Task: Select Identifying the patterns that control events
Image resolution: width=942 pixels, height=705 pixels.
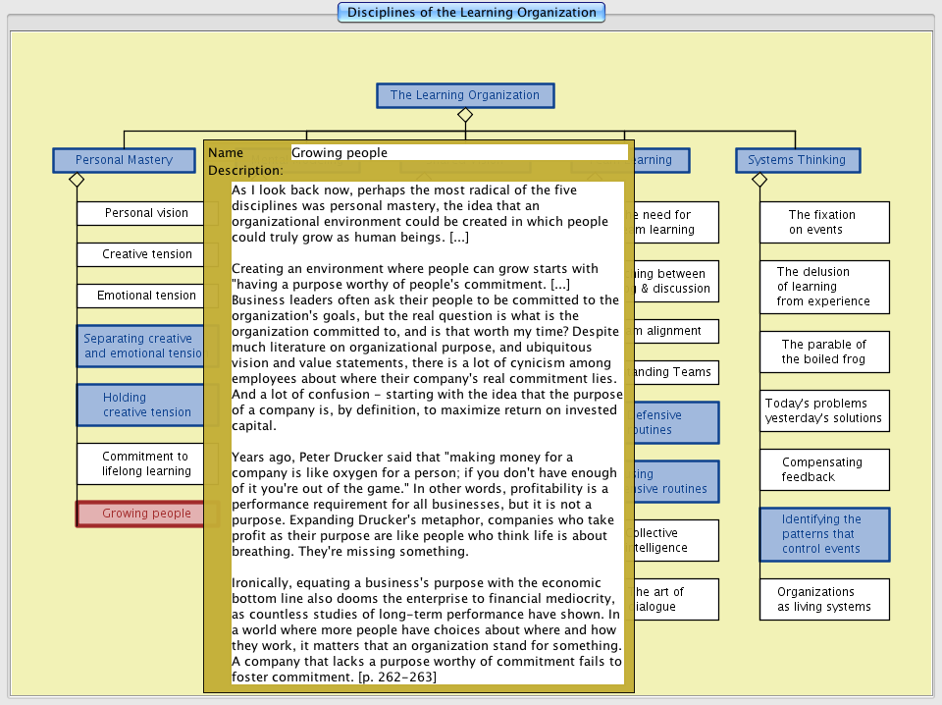Action: point(823,534)
